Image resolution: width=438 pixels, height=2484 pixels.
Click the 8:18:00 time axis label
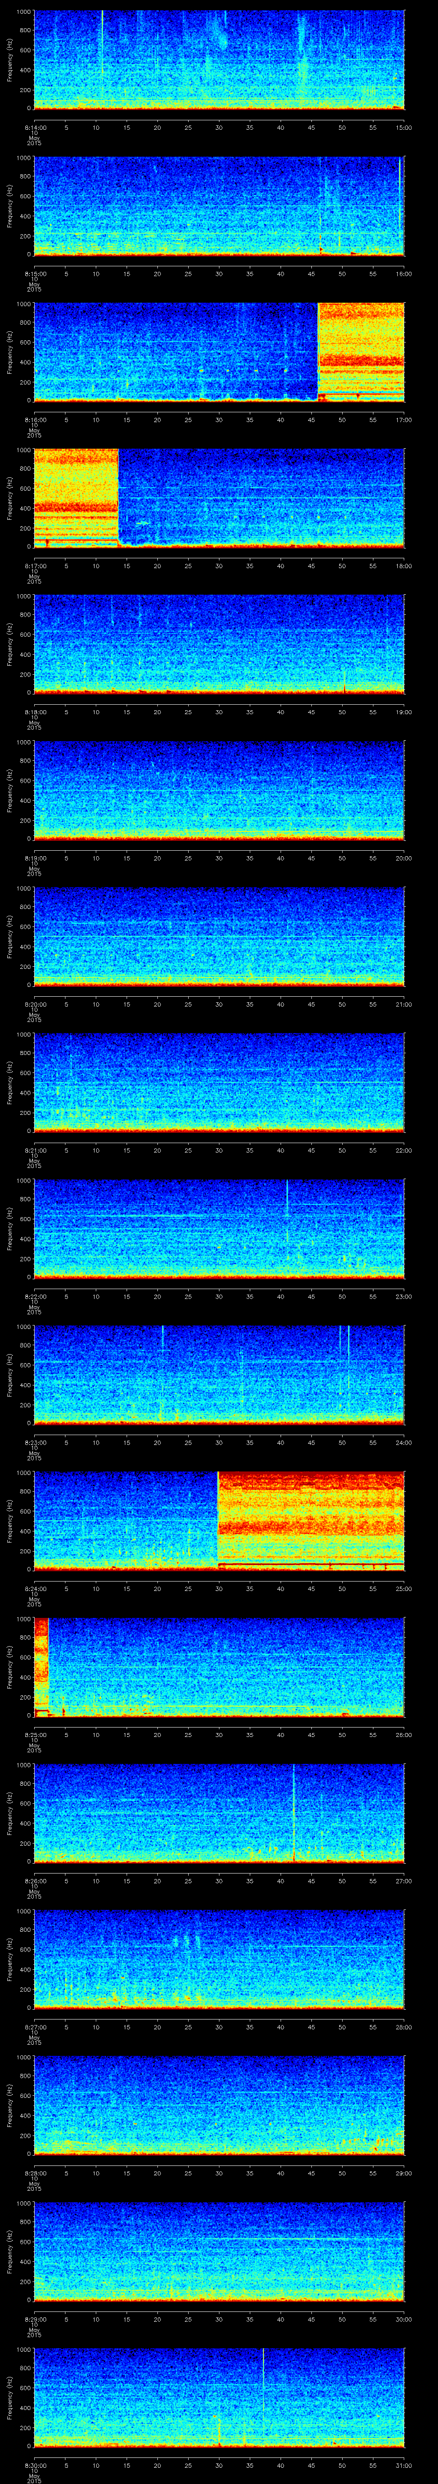(x=35, y=712)
